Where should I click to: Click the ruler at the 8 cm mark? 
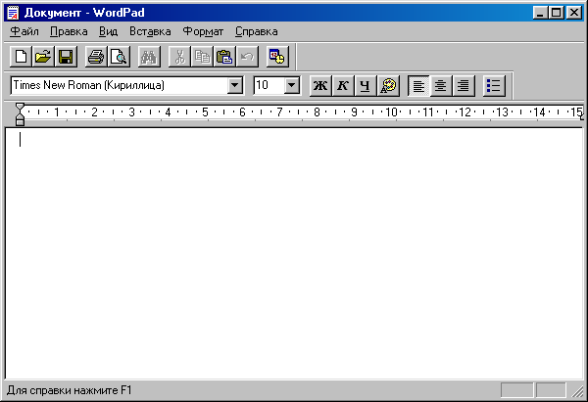(317, 112)
